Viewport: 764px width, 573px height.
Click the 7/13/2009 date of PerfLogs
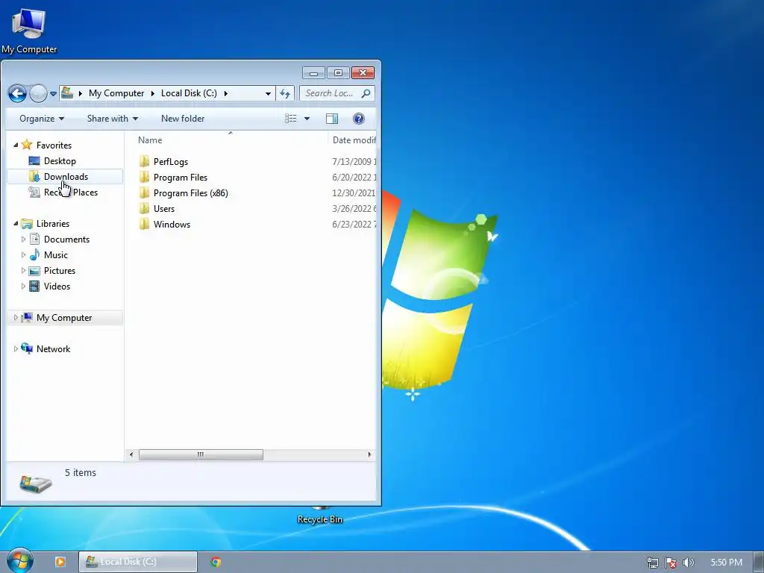click(354, 161)
